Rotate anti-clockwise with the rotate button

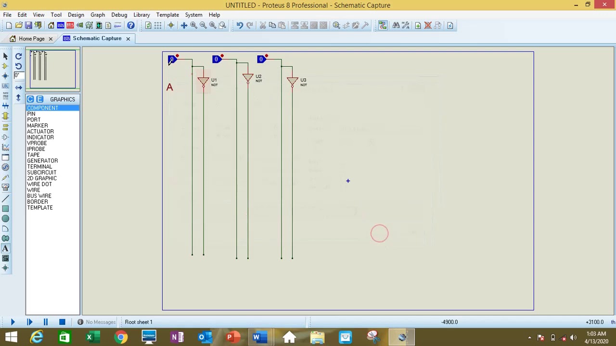[18, 66]
